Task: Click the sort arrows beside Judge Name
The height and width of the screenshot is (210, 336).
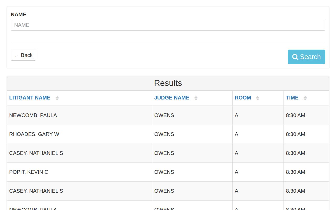Action: [196, 98]
